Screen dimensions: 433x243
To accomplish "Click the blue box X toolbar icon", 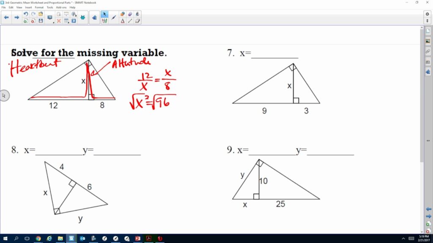I will click(74, 21).
